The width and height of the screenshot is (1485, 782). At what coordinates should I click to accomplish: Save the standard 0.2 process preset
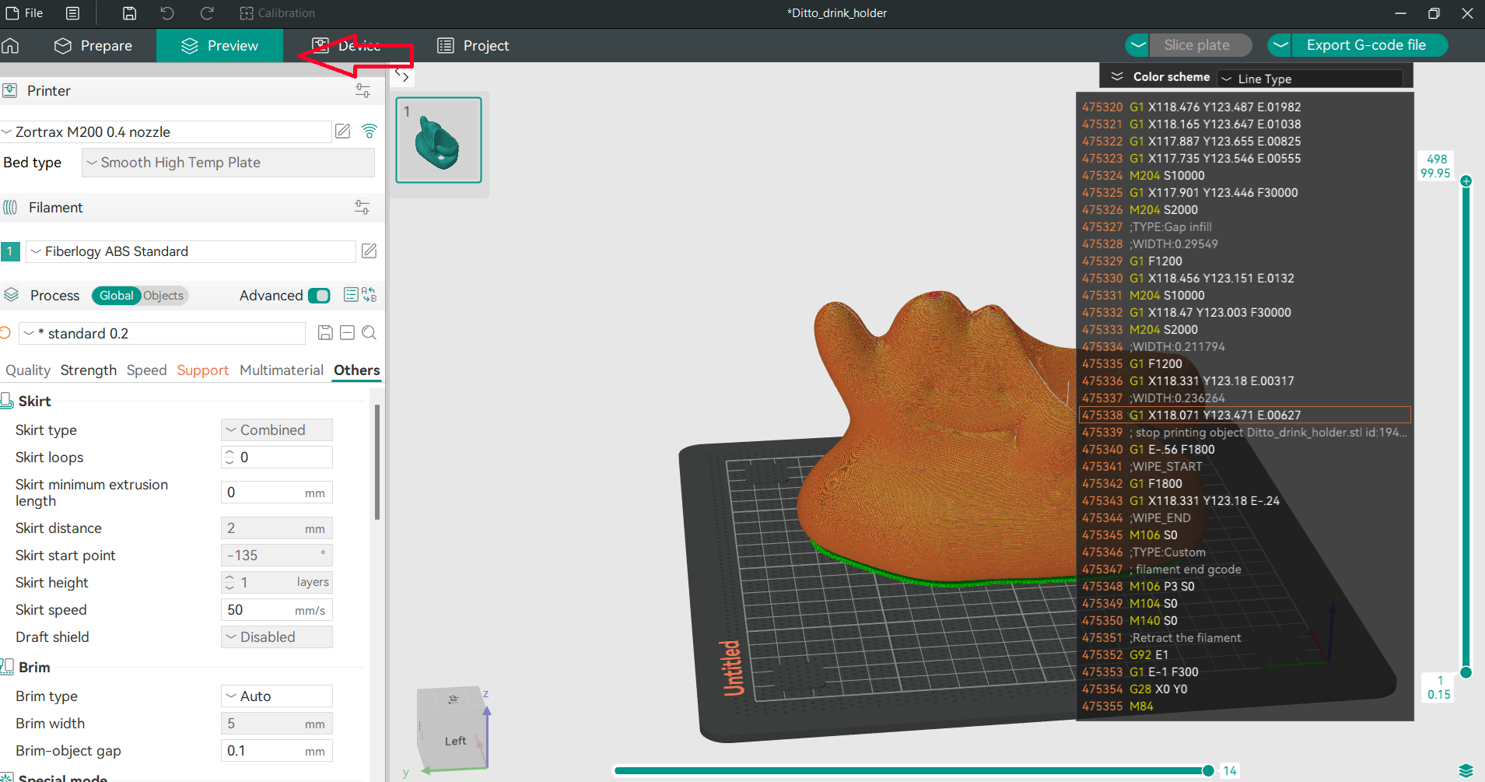[325, 333]
